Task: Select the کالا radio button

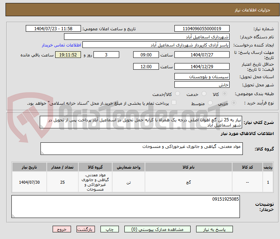Action: tap(225, 94)
